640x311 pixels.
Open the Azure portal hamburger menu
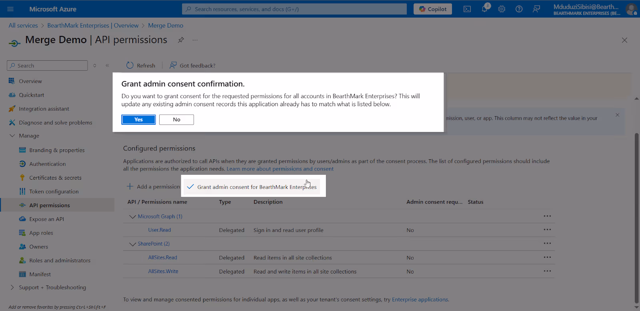coord(10,9)
